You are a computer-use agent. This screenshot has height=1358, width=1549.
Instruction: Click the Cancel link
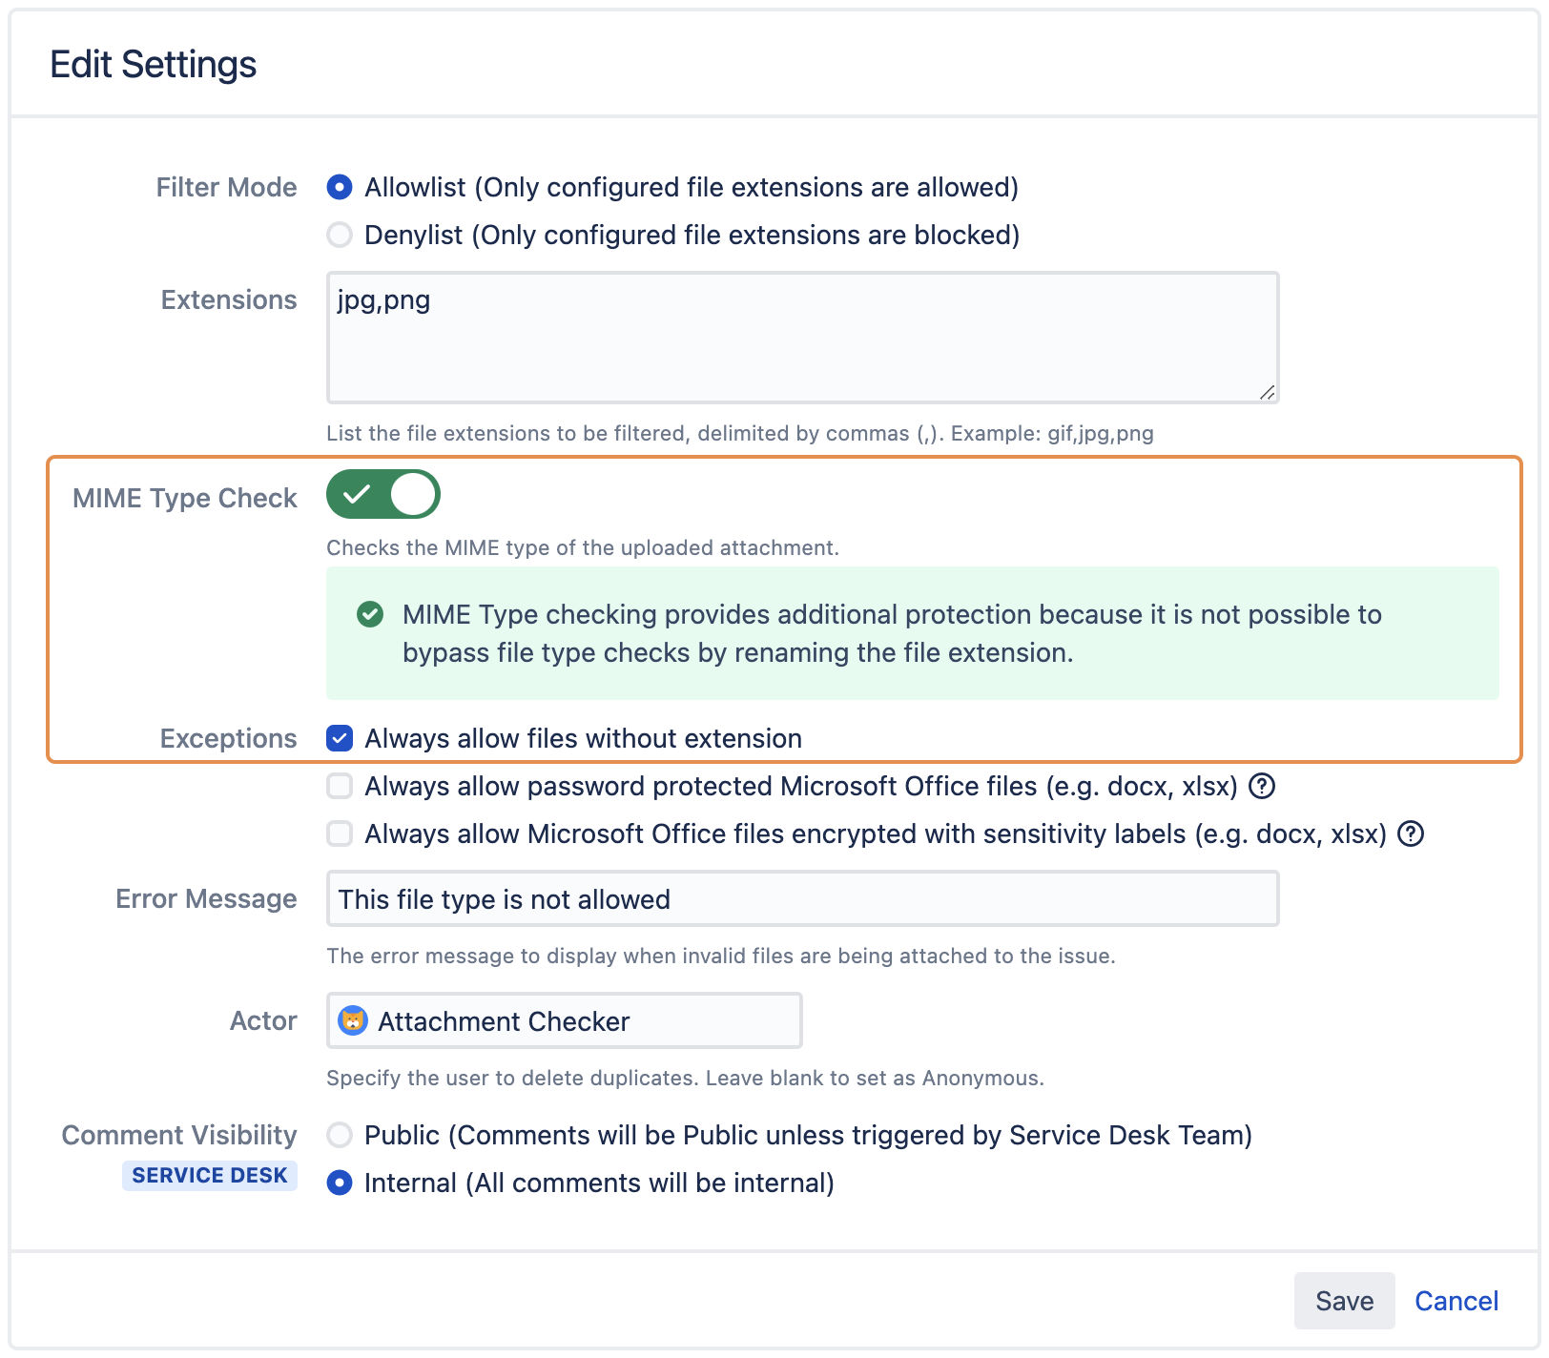pyautogui.click(x=1455, y=1300)
